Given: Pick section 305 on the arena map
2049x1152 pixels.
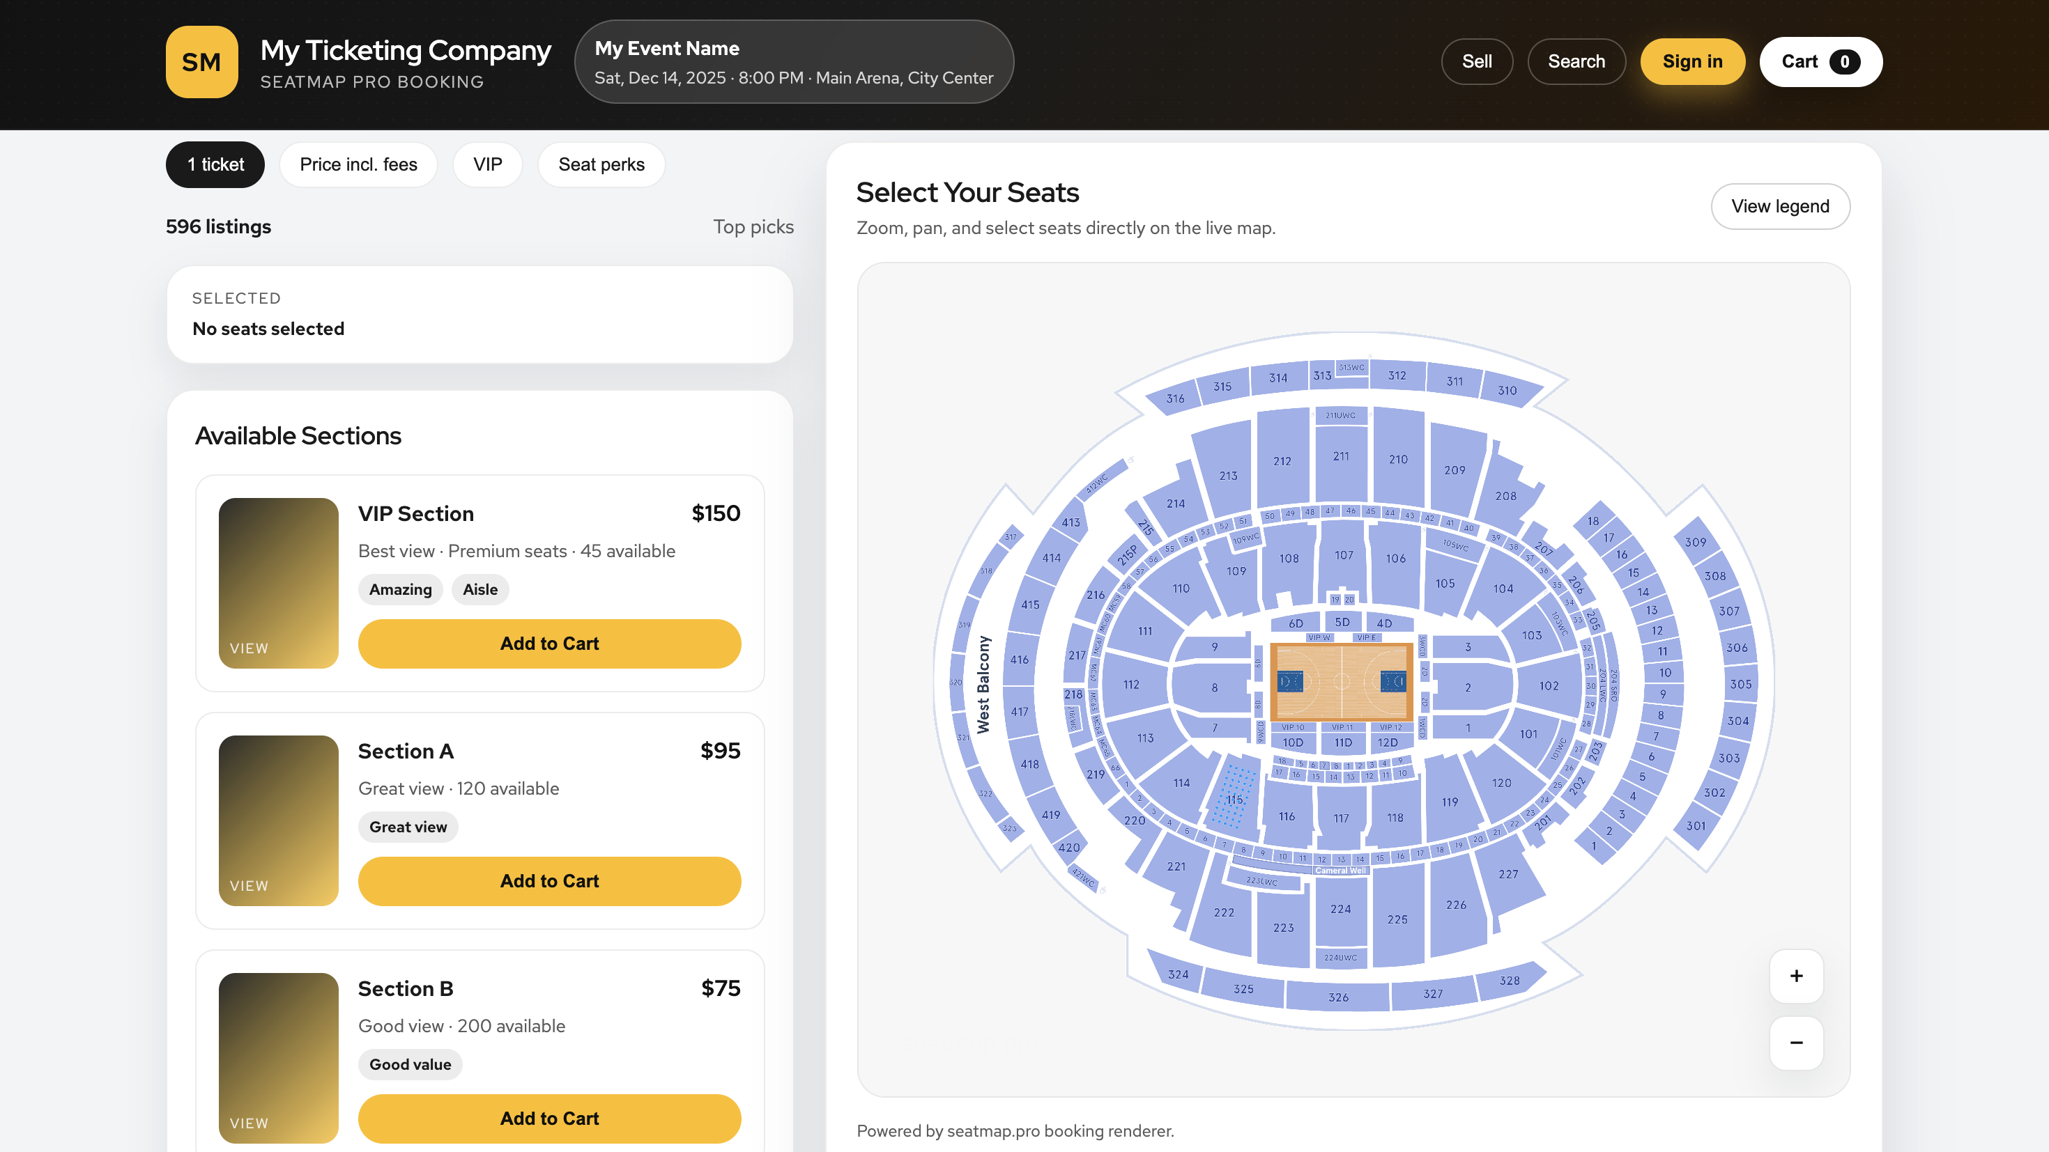Looking at the screenshot, I should 1740,684.
